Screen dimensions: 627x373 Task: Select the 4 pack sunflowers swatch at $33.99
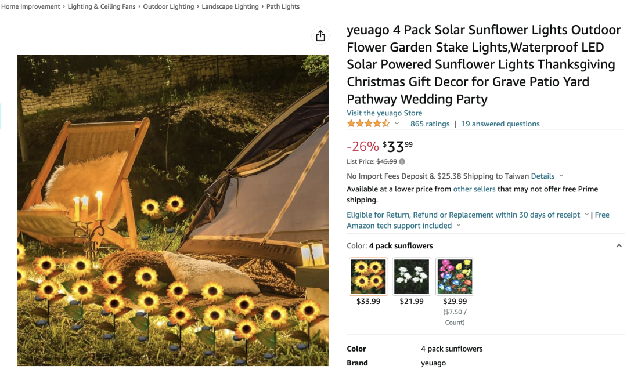369,277
